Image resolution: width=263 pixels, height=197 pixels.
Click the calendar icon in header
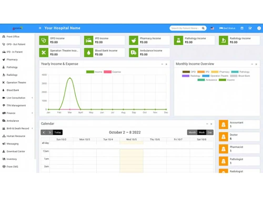click(x=242, y=28)
